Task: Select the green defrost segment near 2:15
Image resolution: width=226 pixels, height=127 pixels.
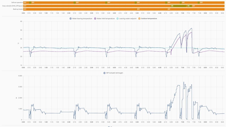Action: [75, 3]
